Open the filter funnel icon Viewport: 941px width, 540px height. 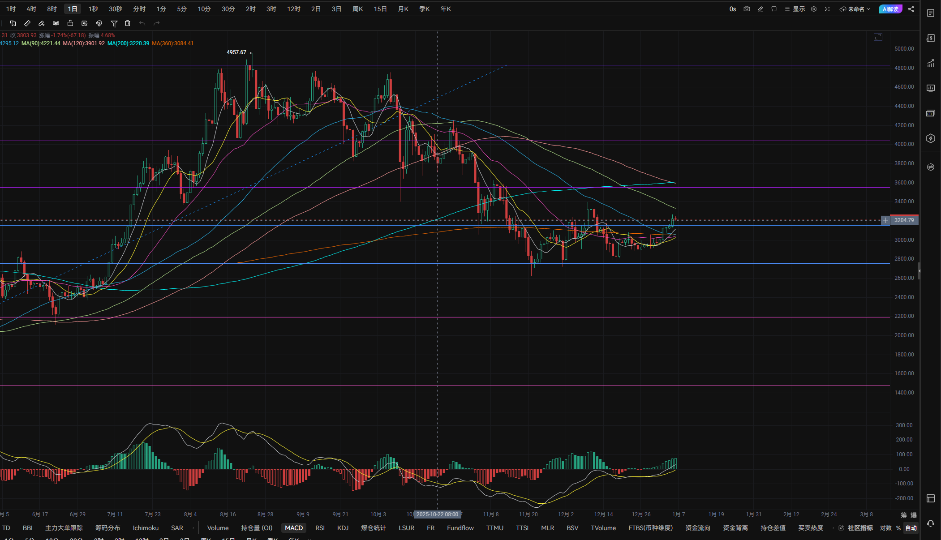click(x=114, y=23)
